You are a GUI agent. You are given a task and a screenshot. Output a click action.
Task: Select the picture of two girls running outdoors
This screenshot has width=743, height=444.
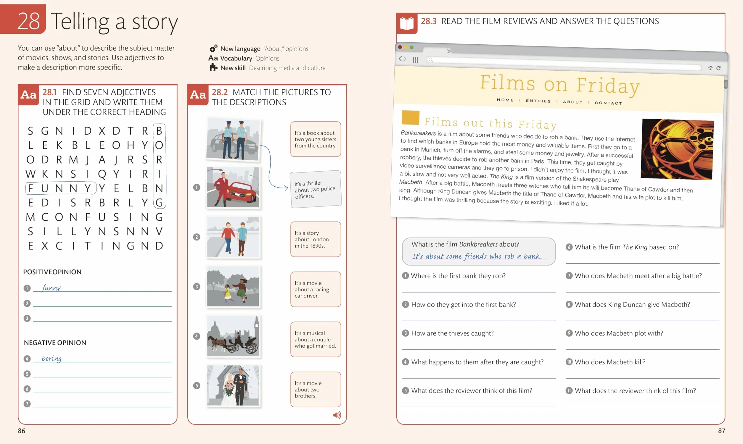233,287
